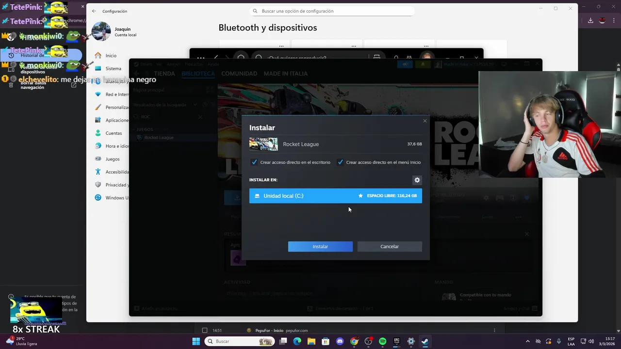Click taskbar Buscar search box
This screenshot has height=349, width=621.
pos(239,341)
